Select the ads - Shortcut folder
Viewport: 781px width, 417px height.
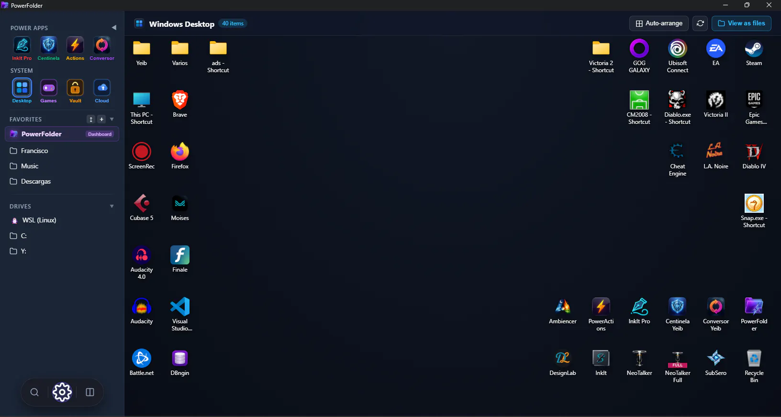click(218, 56)
